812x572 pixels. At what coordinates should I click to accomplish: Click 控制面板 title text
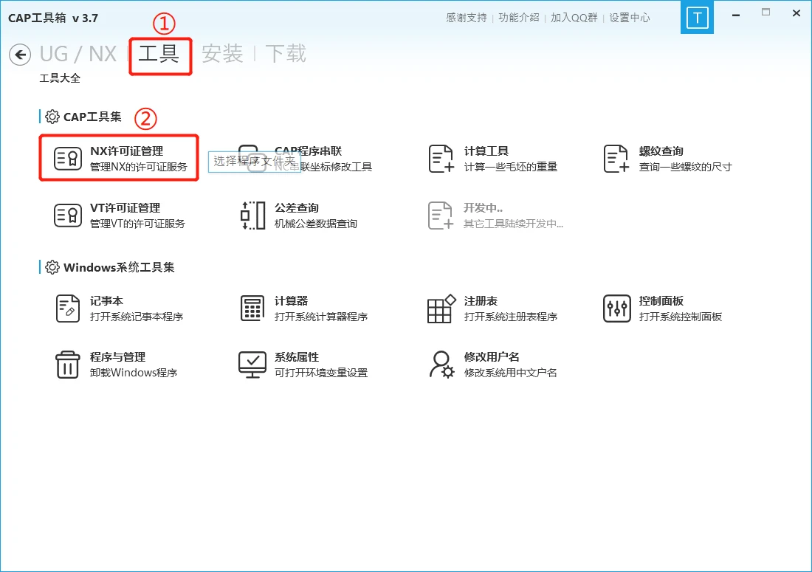pyautogui.click(x=661, y=301)
